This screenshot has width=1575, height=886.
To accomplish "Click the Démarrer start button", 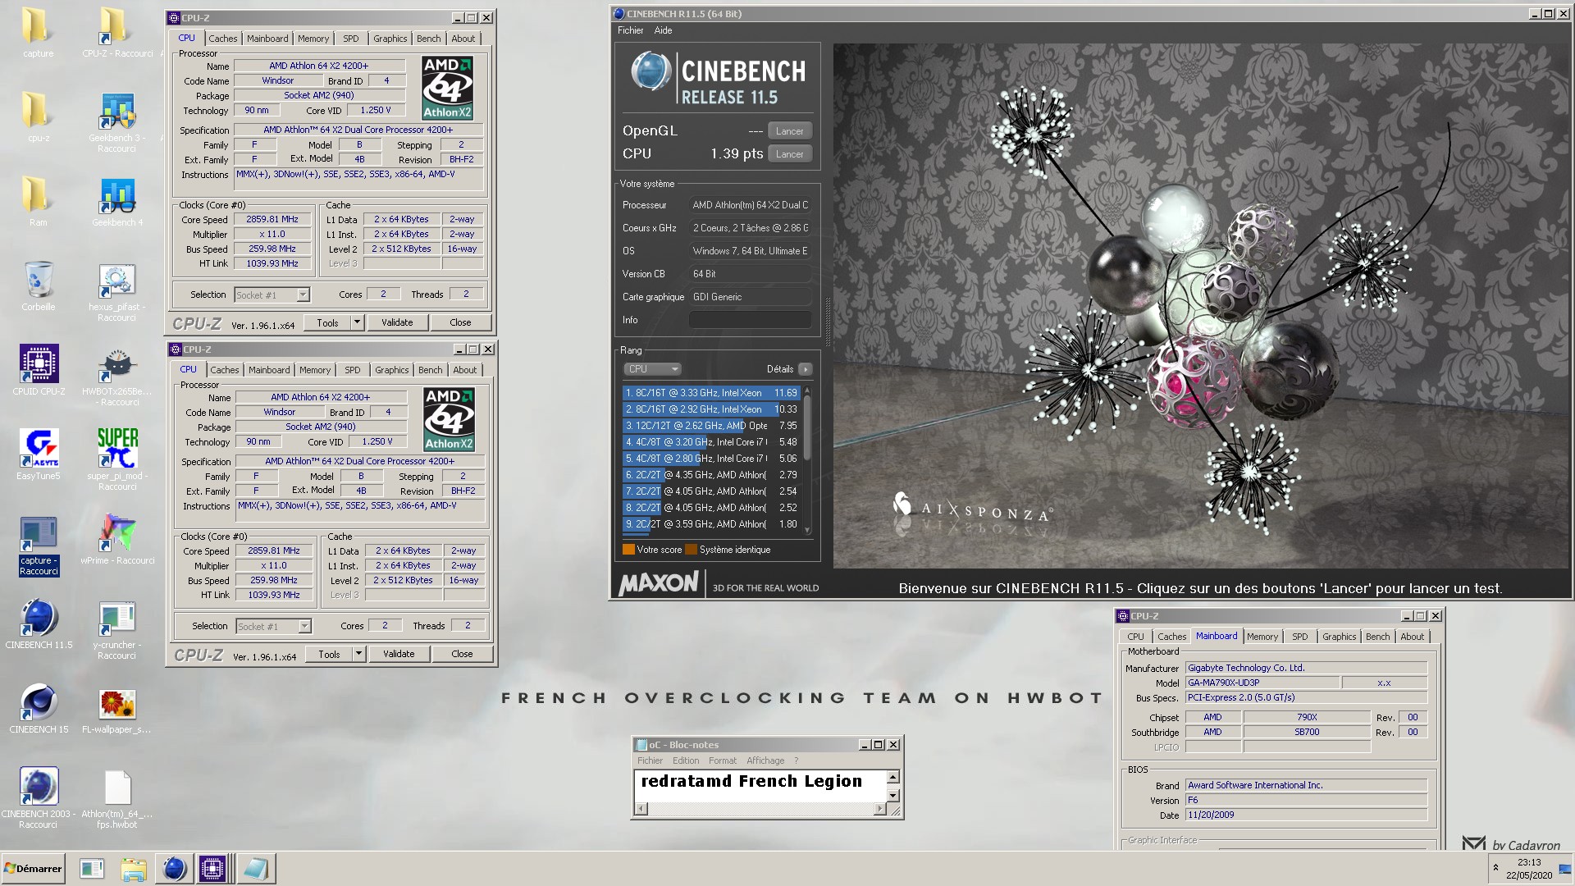I will [33, 869].
